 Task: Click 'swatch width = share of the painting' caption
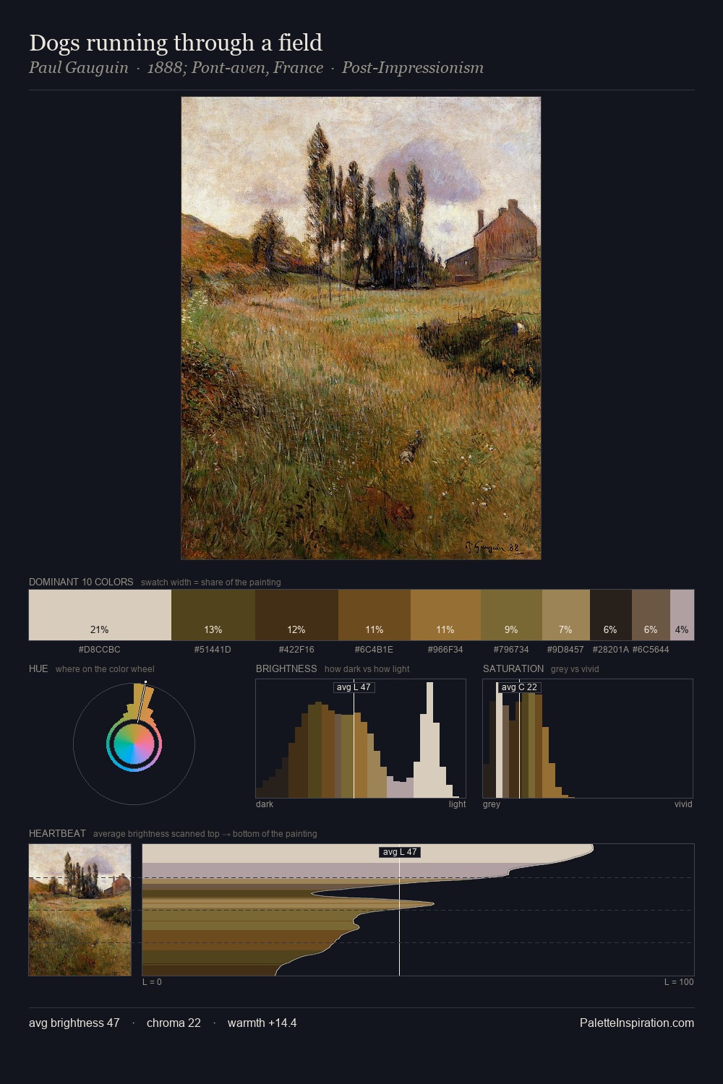click(x=211, y=582)
